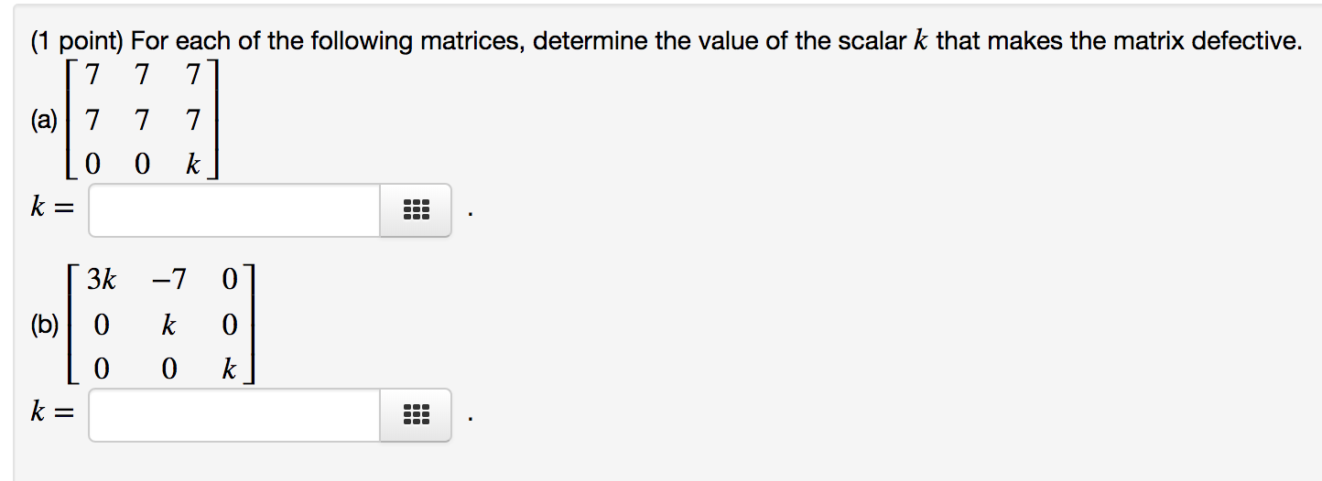
Task: Click the "(a)" part label
Action: pyautogui.click(x=42, y=120)
